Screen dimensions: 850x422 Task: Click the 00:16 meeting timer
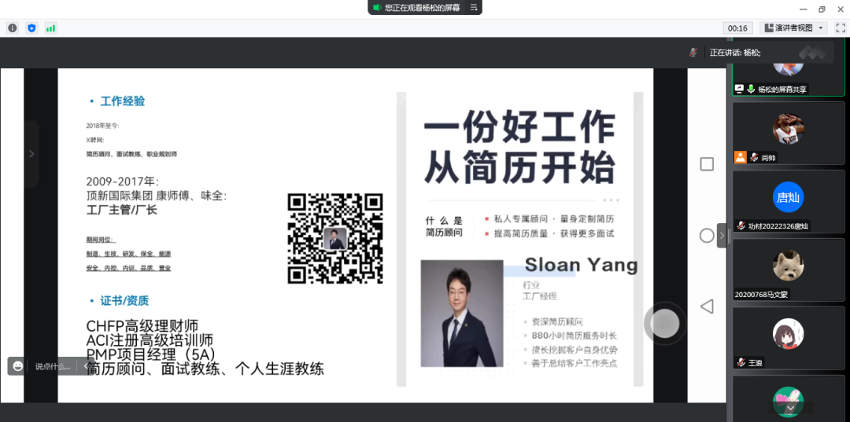tap(737, 28)
